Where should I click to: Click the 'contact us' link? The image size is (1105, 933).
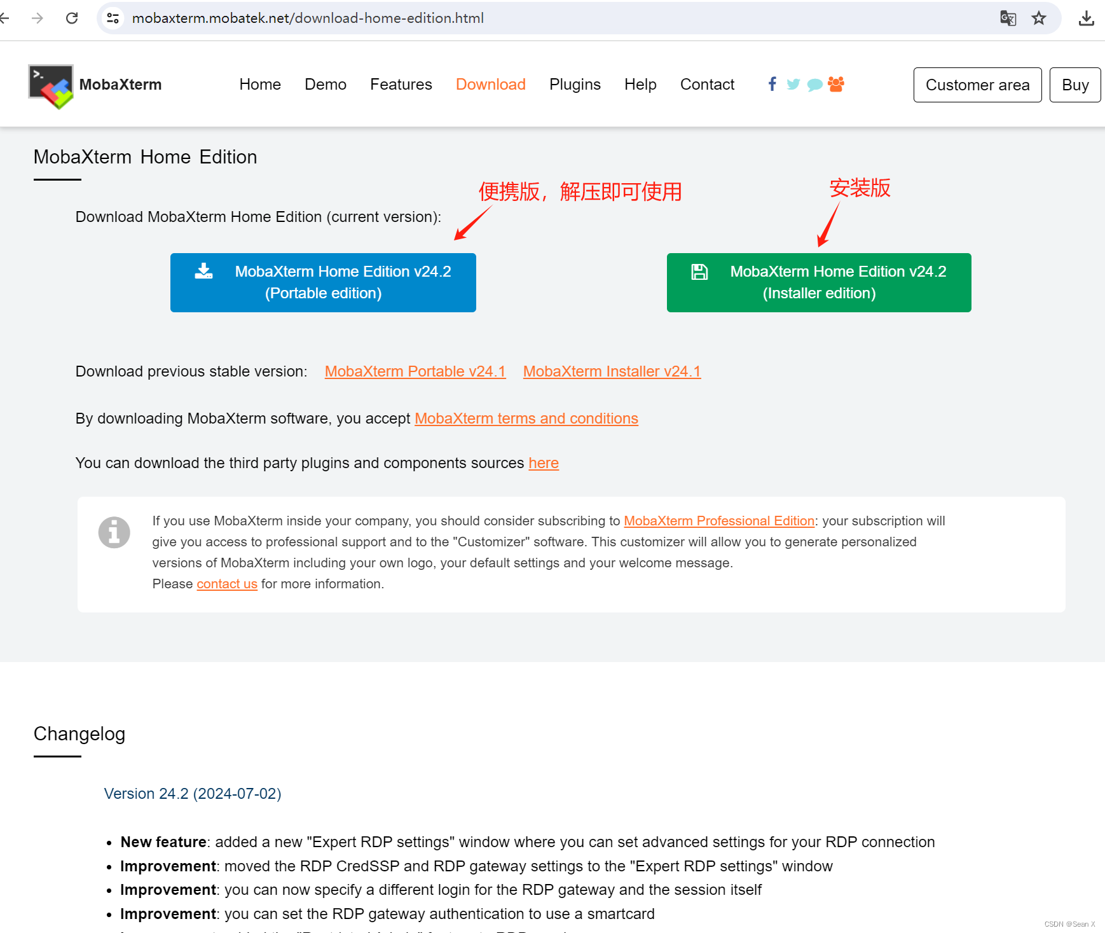click(x=227, y=584)
